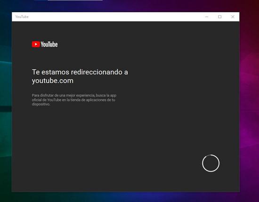Screen dimensions: 259x202
Task: Click the word "dispositivo." in the description
Action: coord(41,104)
